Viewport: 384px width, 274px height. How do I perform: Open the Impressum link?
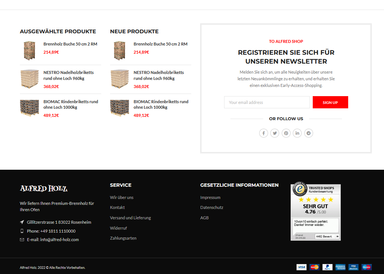(x=210, y=197)
